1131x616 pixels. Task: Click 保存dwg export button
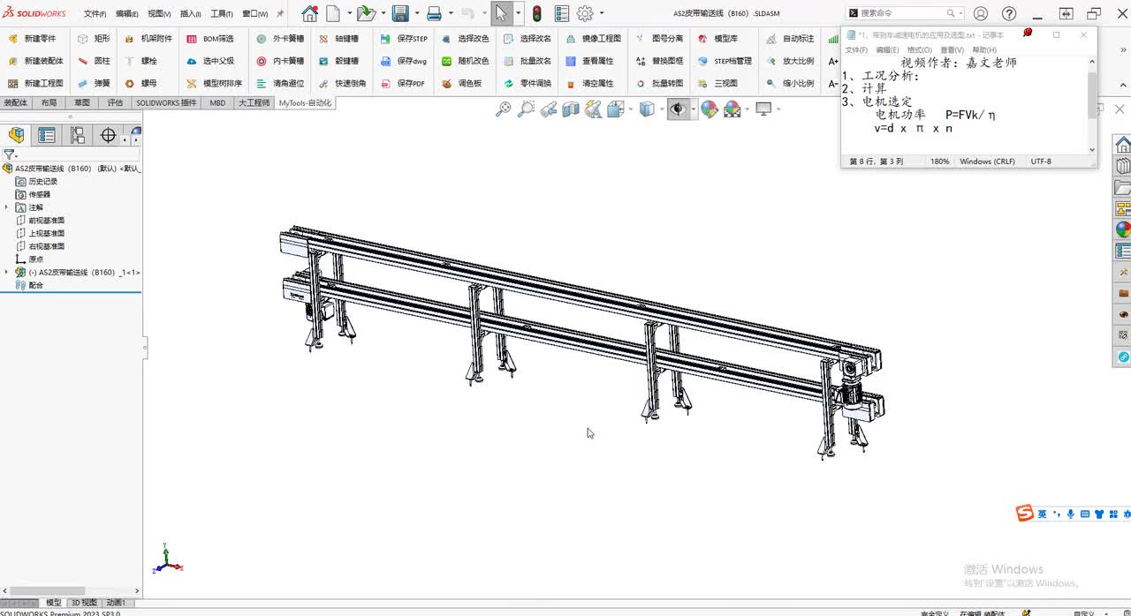point(404,61)
